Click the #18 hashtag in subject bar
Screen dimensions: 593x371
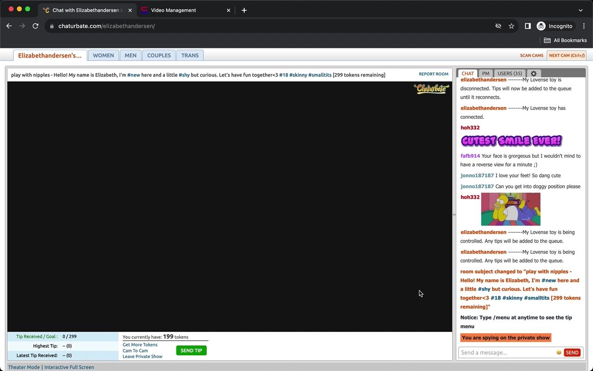point(284,75)
